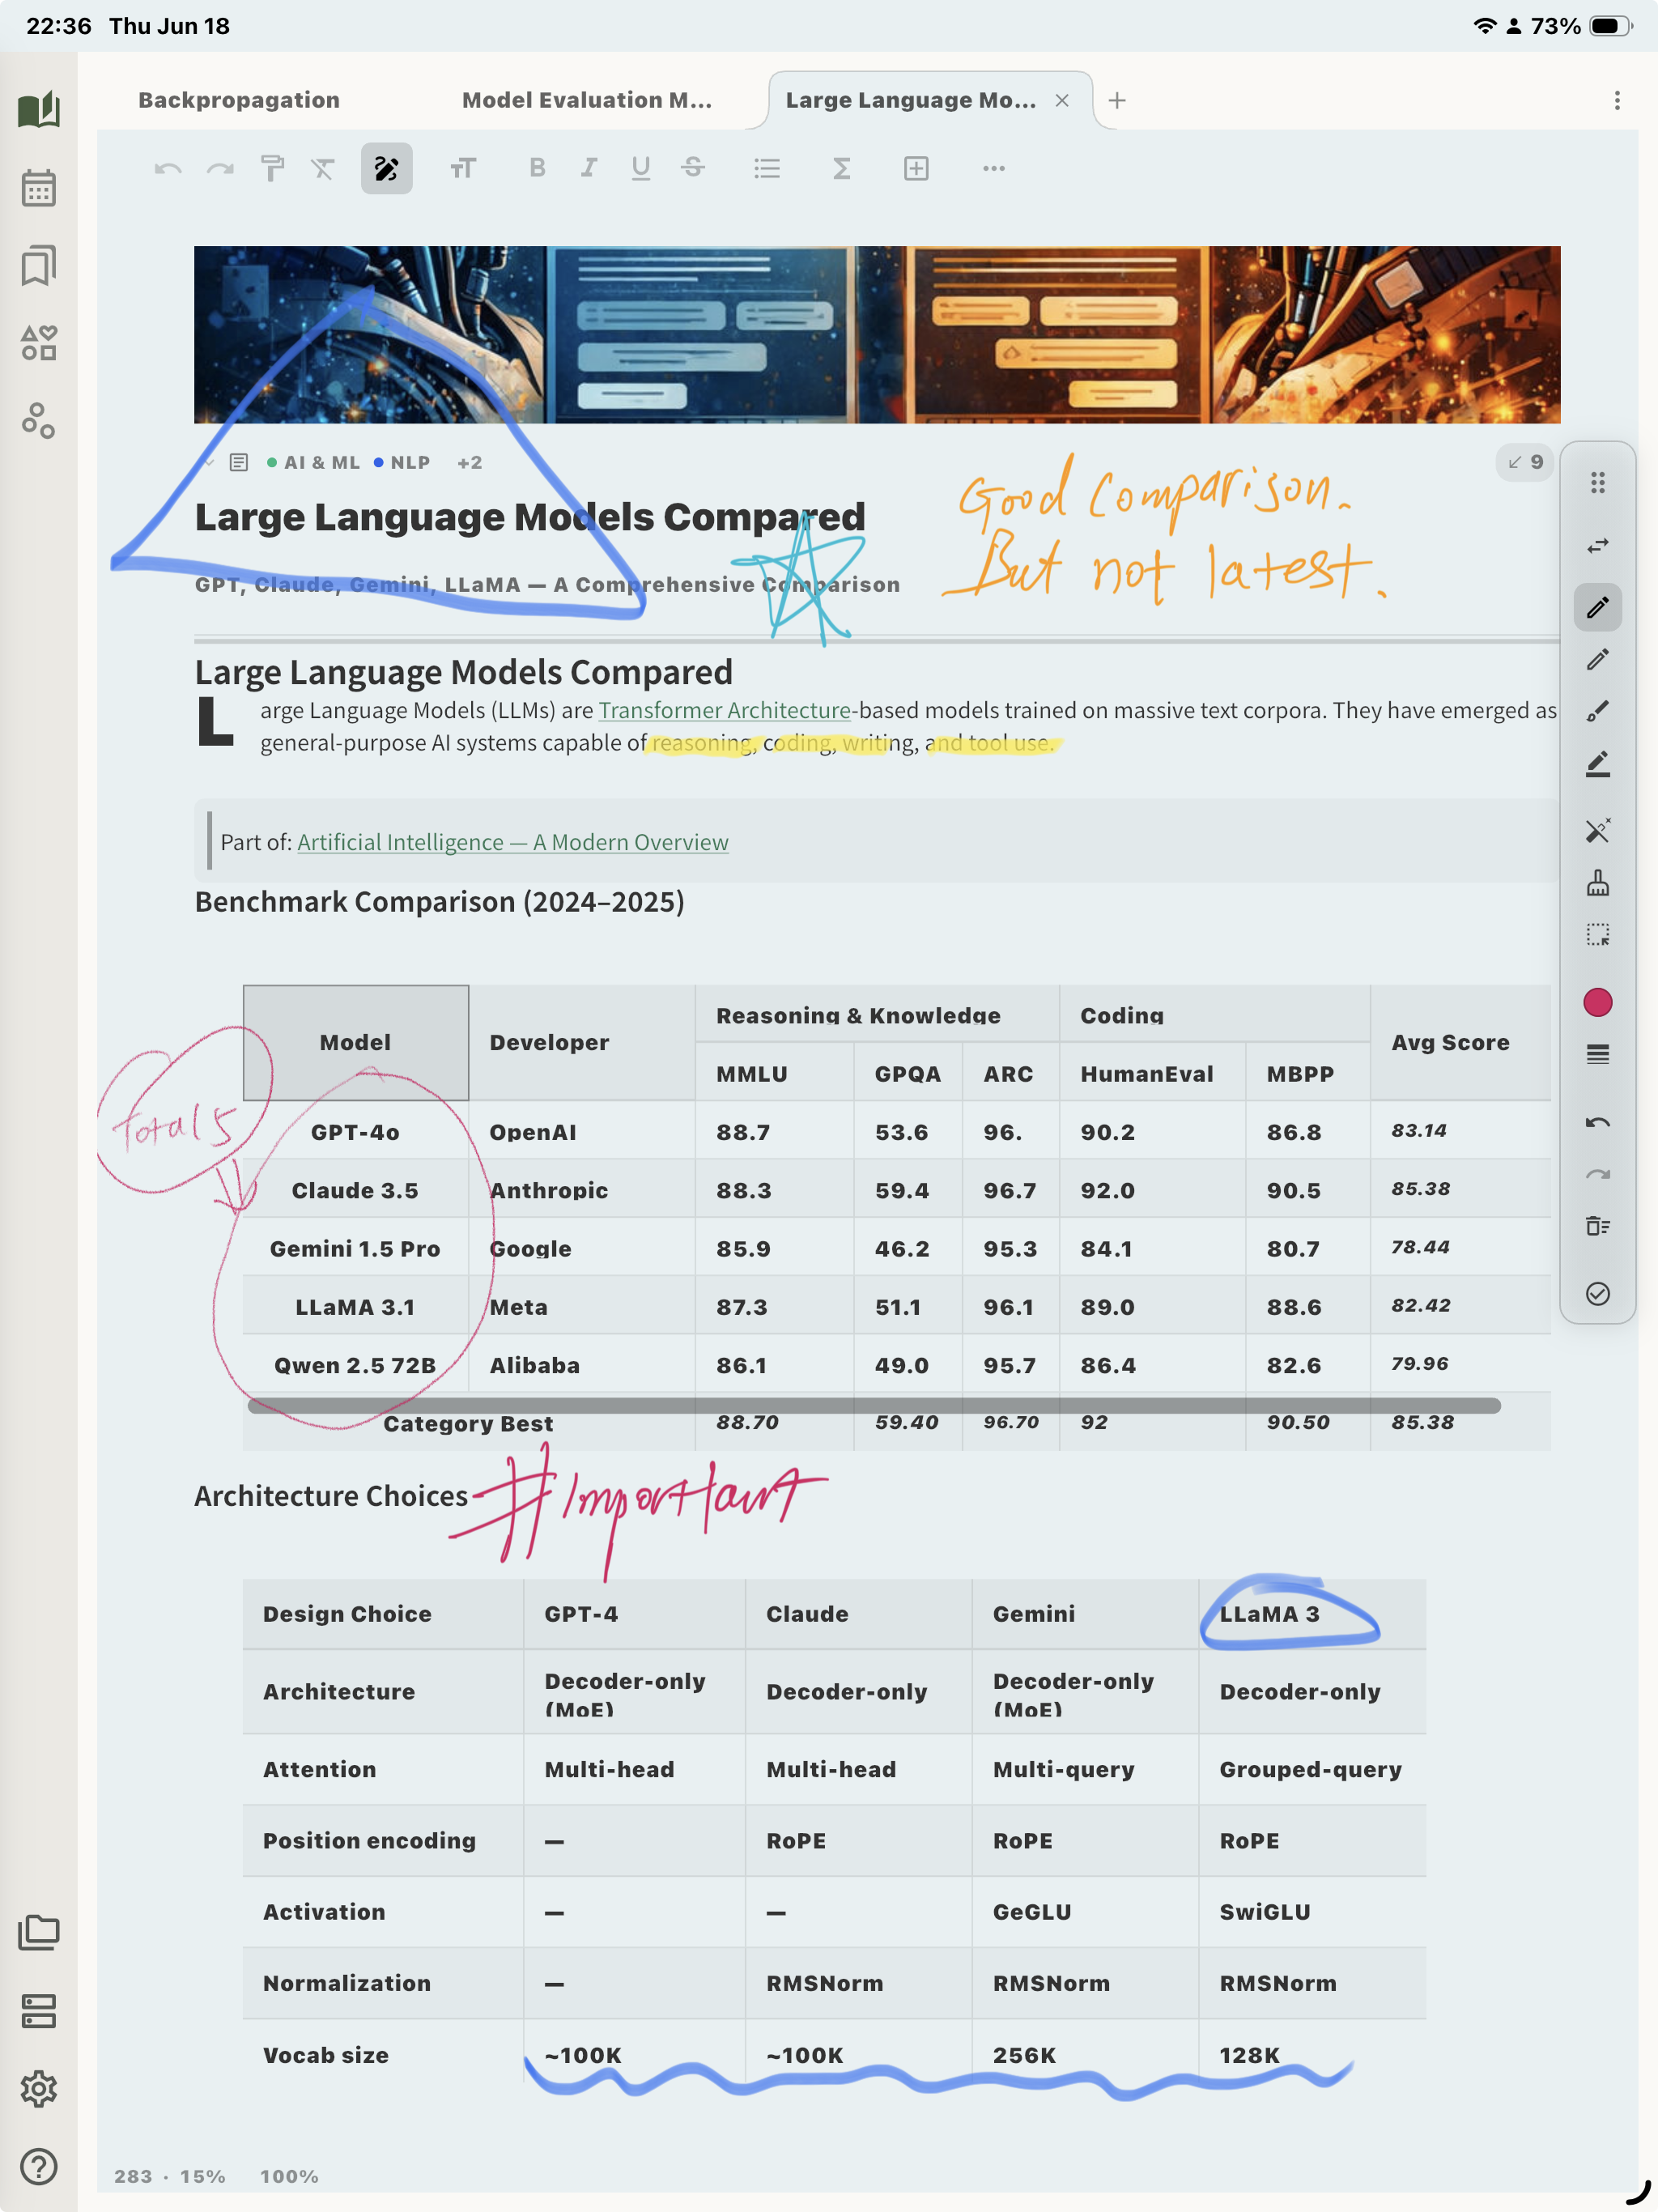
Task: Open the note type icon beside tags
Action: pyautogui.click(x=238, y=462)
